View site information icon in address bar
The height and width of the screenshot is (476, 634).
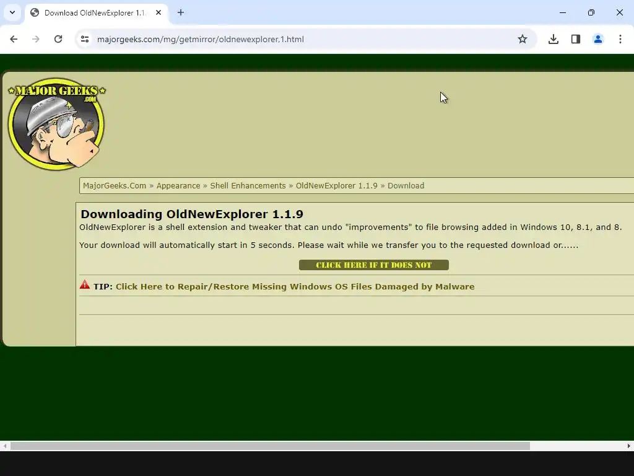point(85,39)
